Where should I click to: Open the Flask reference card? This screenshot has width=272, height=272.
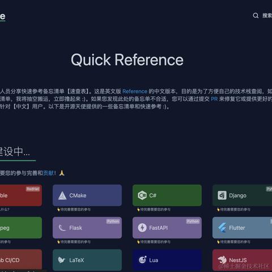pos(87,228)
